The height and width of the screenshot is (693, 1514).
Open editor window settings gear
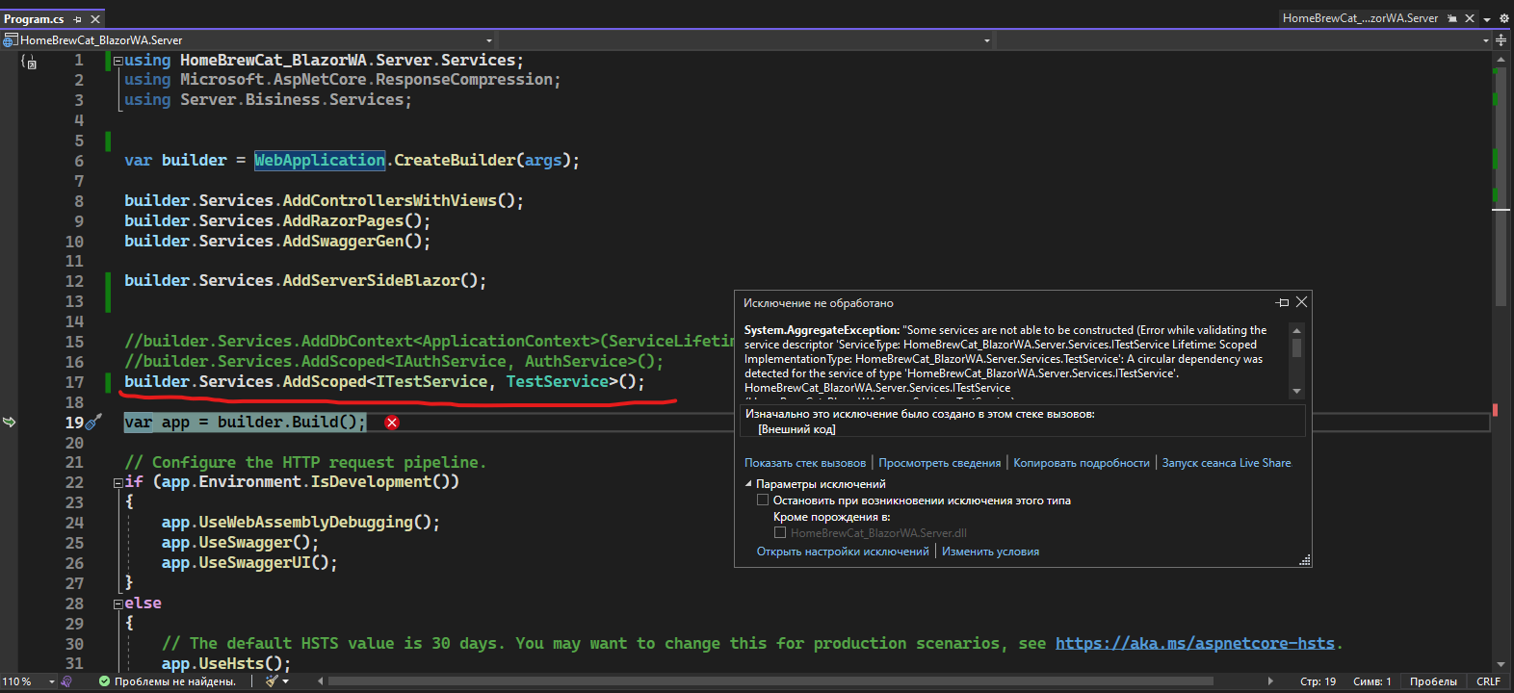pyautogui.click(x=1504, y=18)
